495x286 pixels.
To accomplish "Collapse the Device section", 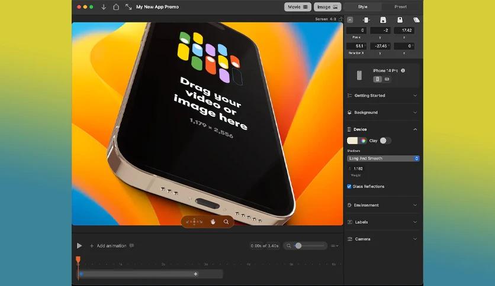I will click(415, 129).
